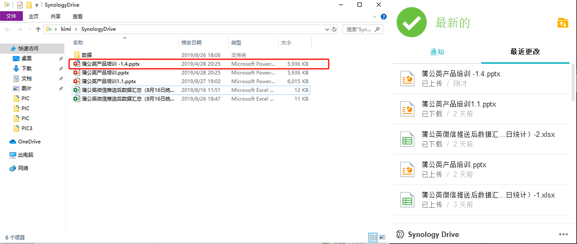577x244 pixels.
Task: Click the pin icon beside 图片
Action: click(61, 89)
